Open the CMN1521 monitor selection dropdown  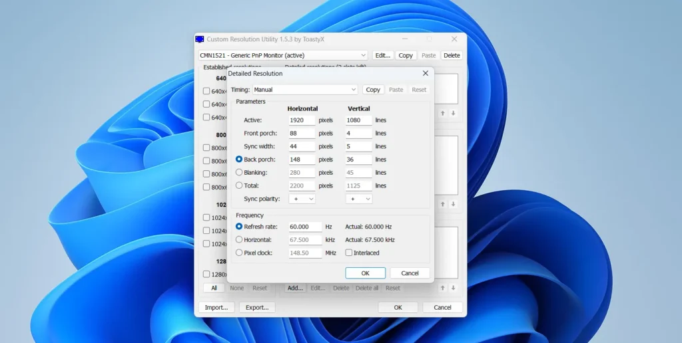(x=283, y=56)
